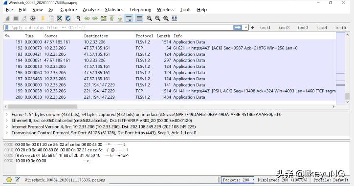
Task: Toggle packet list colorization
Action: click(139, 19)
